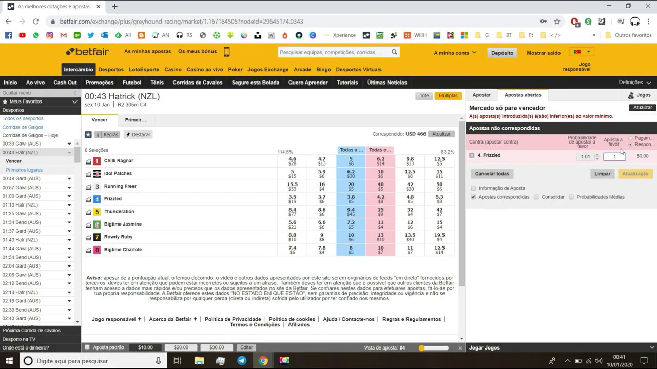The height and width of the screenshot is (369, 657).
Task: Open form chart icon for Chilli Ragnar
Action: (x=88, y=161)
